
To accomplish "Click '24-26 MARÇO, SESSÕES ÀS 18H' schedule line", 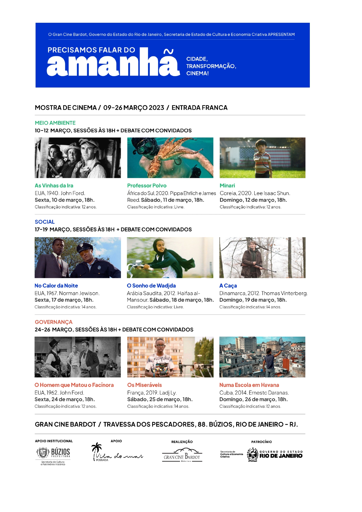I will 76,330.
